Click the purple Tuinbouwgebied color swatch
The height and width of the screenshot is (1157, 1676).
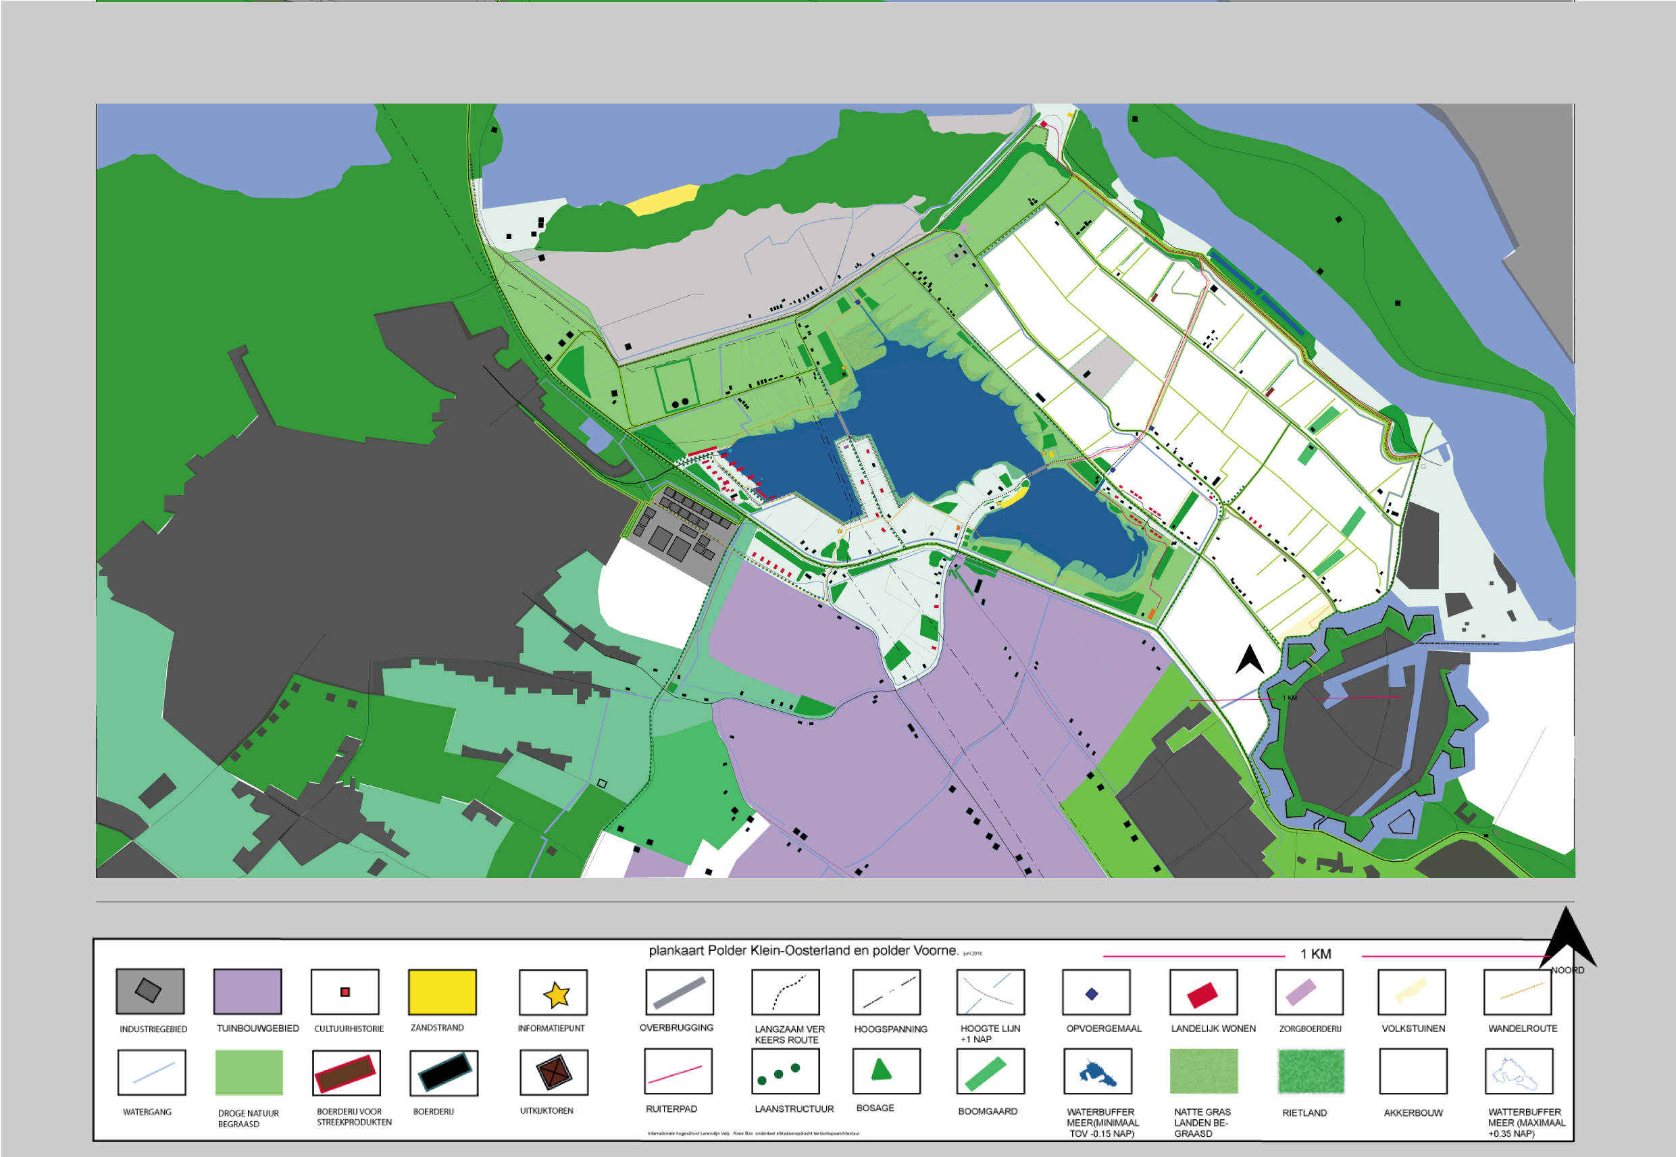(x=247, y=991)
